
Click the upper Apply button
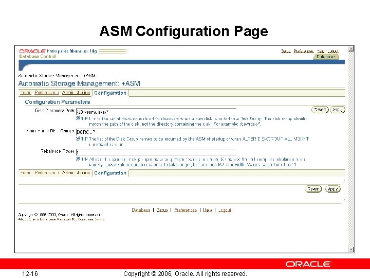point(338,110)
